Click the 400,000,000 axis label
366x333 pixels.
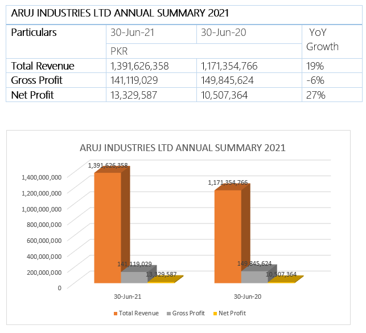coord(44,257)
